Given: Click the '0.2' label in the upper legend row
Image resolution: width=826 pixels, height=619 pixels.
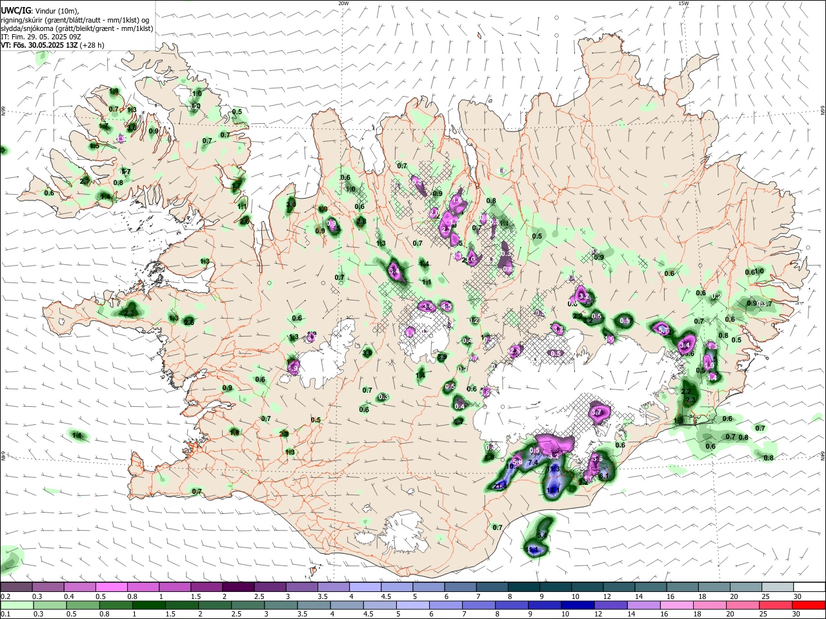Looking at the screenshot, I should (5, 596).
